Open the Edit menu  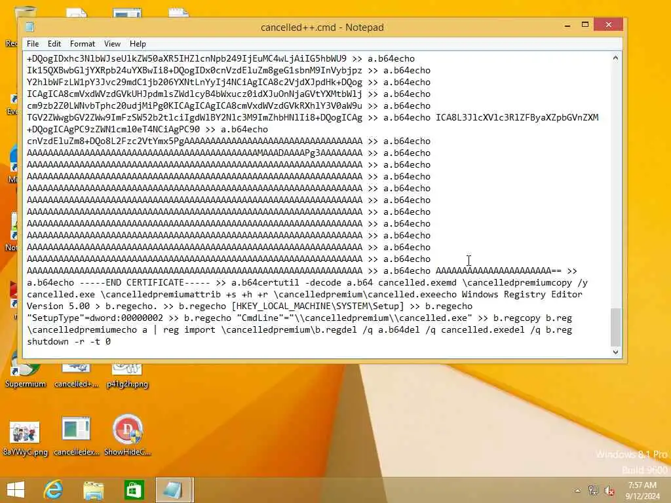point(54,44)
